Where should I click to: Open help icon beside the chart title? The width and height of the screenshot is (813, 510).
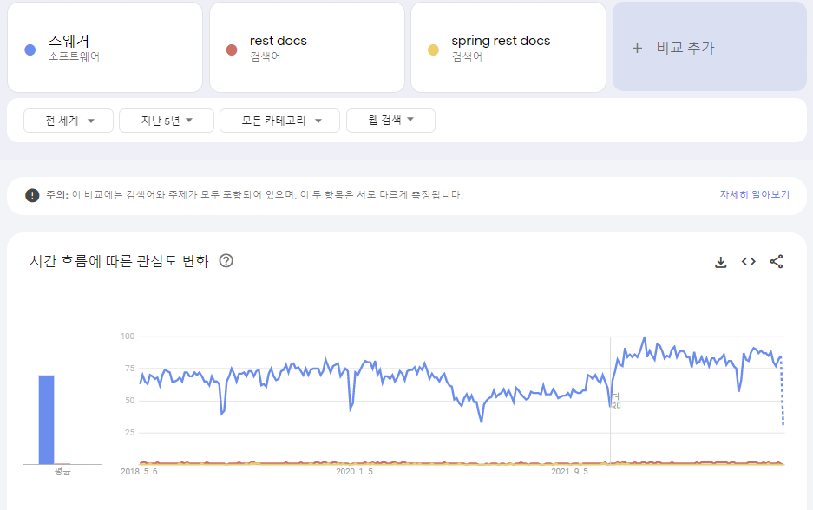click(226, 261)
